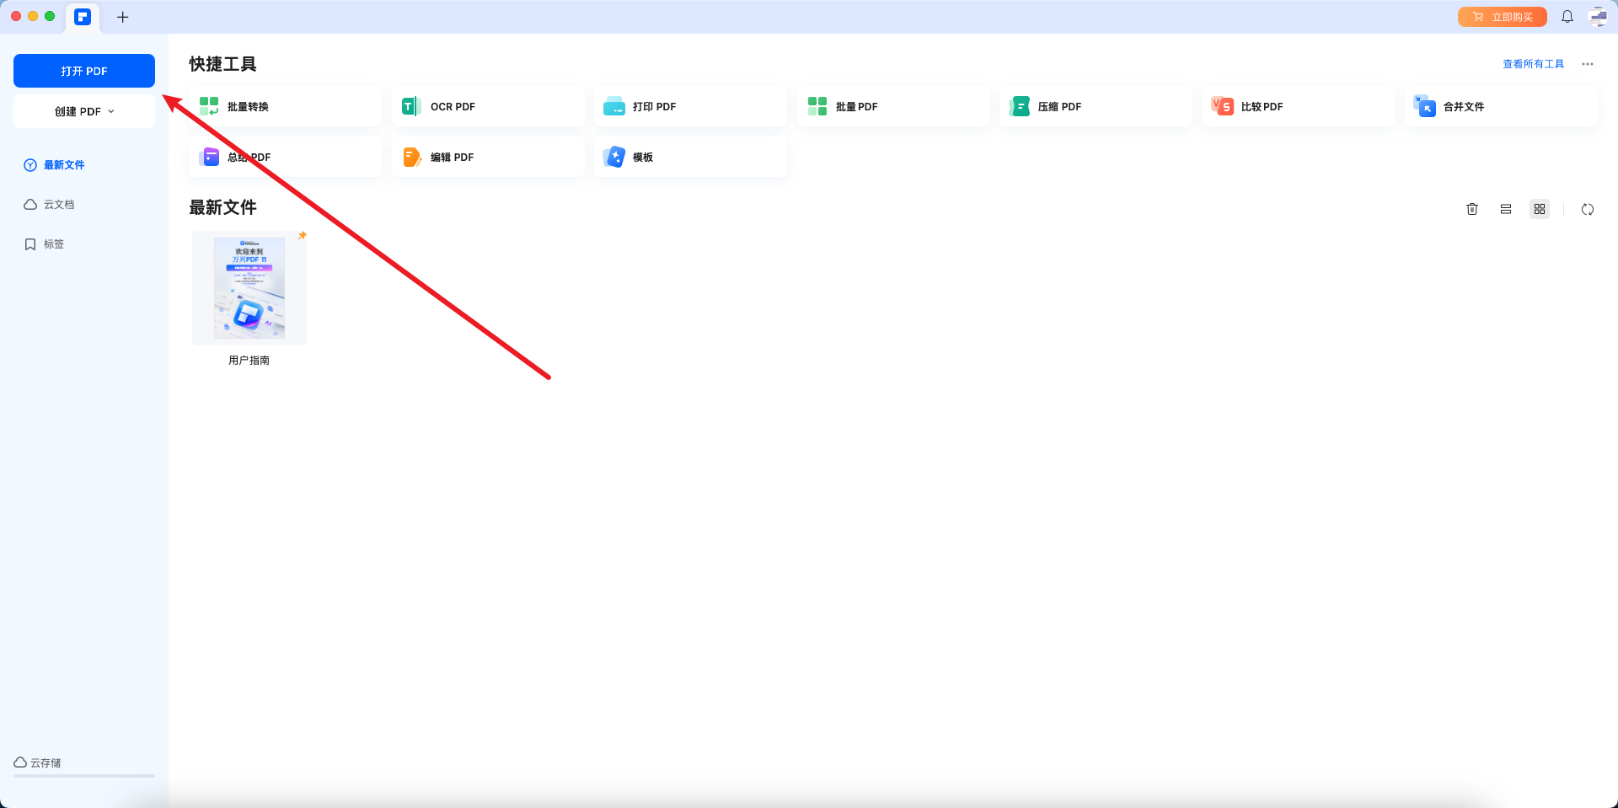Screen dimensions: 1618x808
Task: Open the 标签 section in sidebar
Action: 54,244
